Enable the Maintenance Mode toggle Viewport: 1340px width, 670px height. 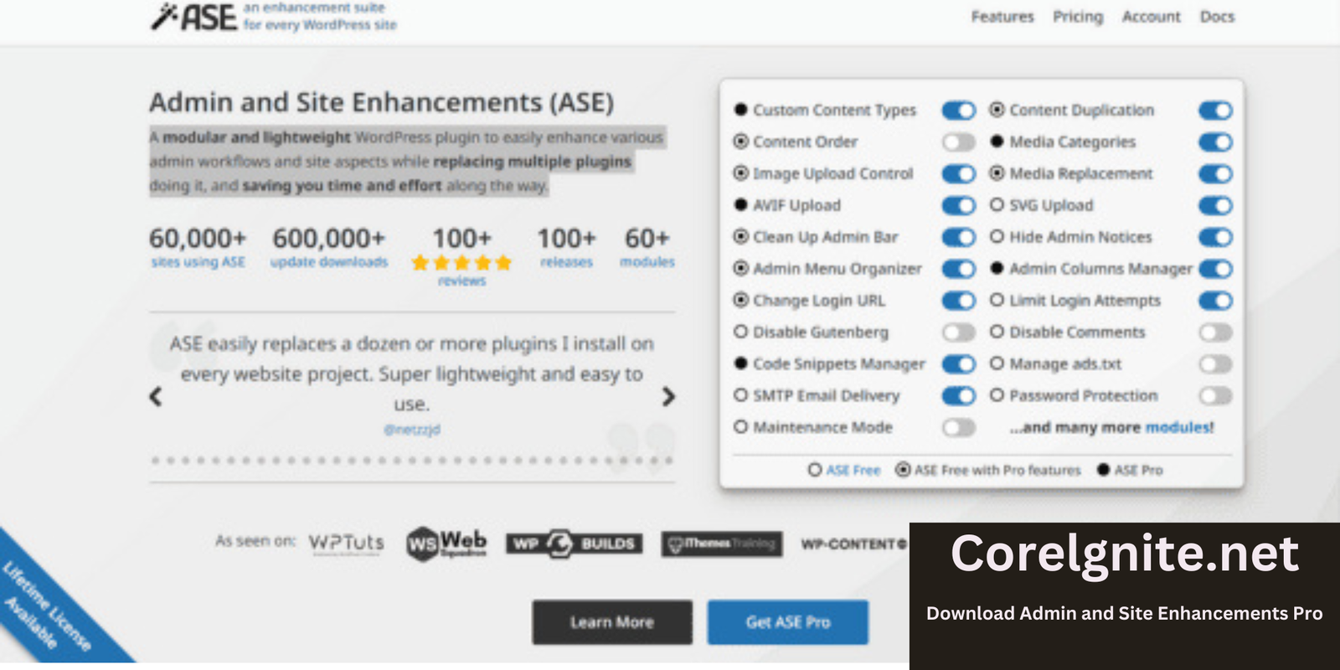click(x=958, y=428)
